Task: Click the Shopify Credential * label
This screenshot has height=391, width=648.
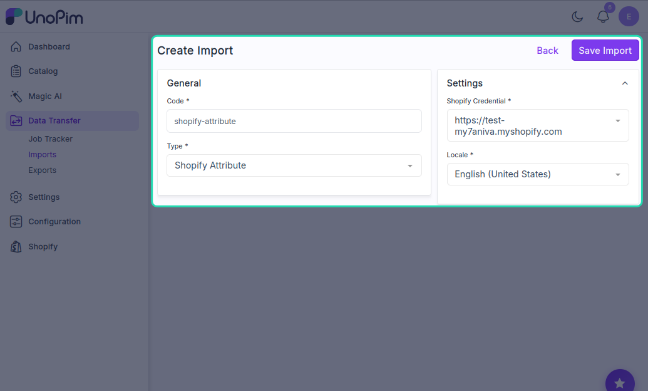Action: point(479,101)
